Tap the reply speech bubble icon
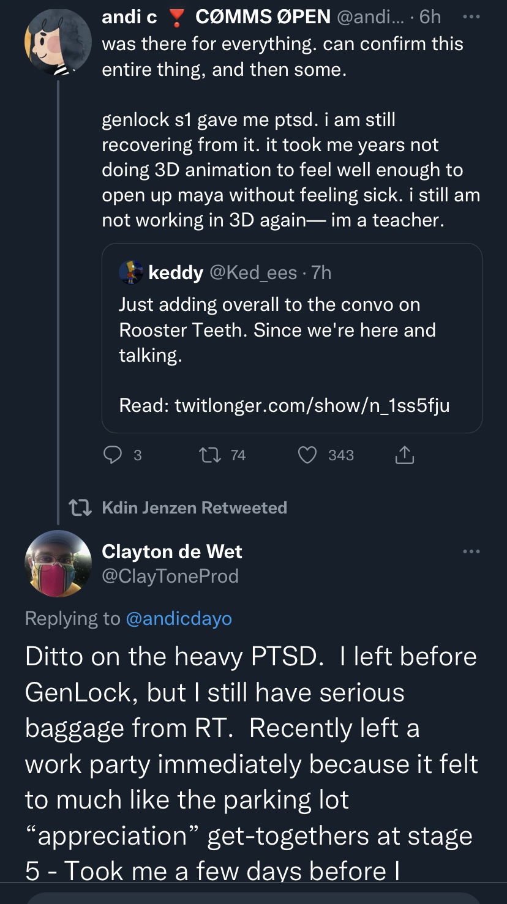The height and width of the screenshot is (904, 507). pos(113,455)
